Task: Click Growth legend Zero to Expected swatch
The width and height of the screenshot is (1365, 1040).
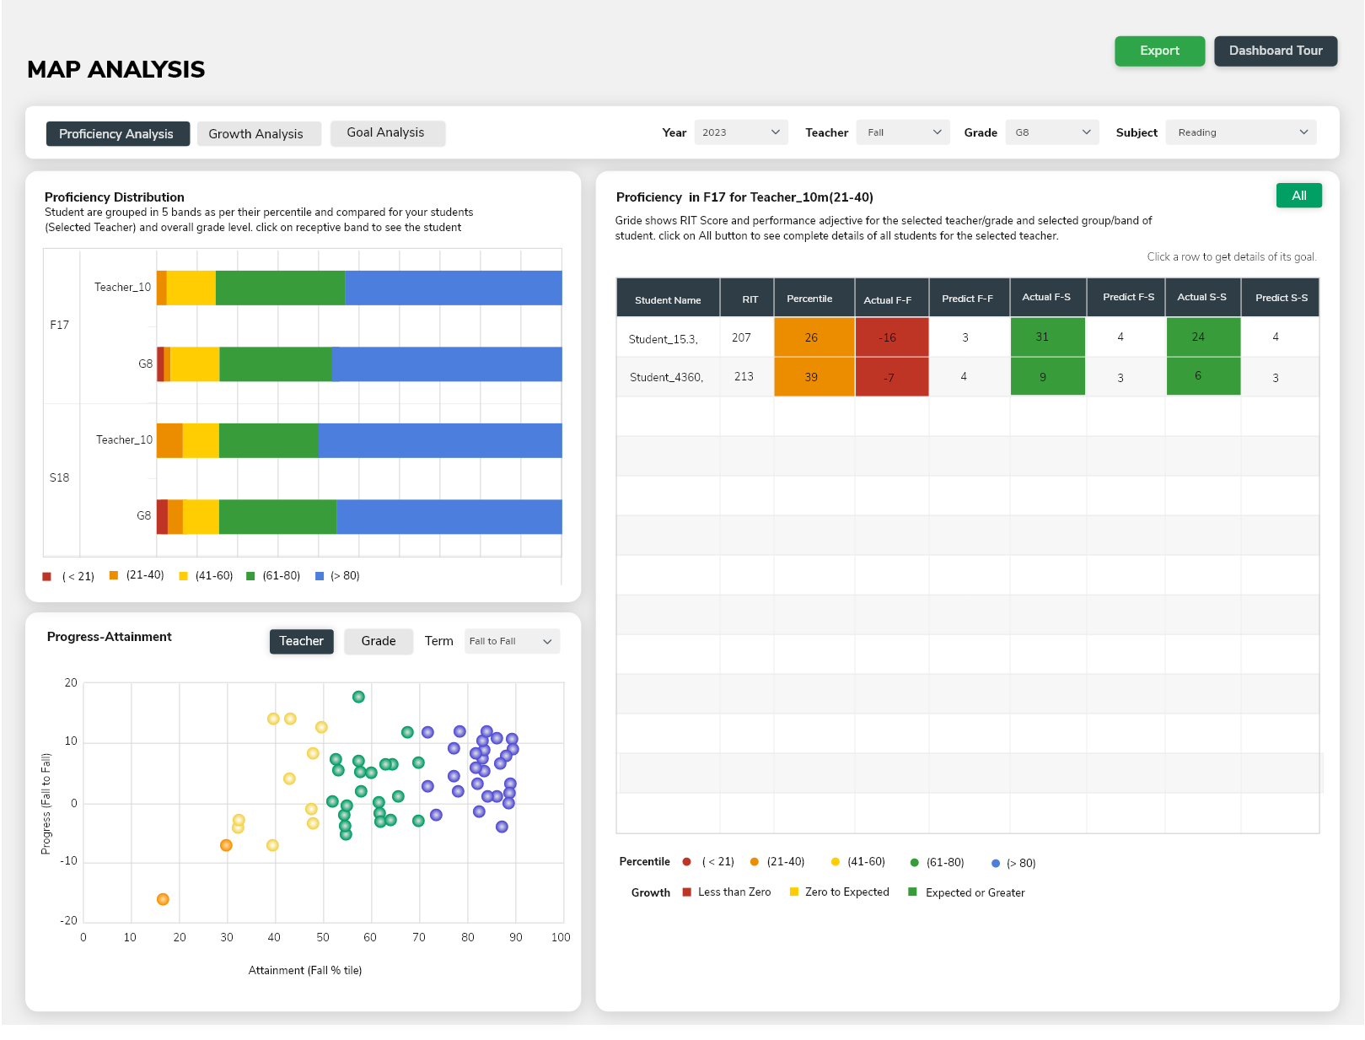Action: (793, 892)
